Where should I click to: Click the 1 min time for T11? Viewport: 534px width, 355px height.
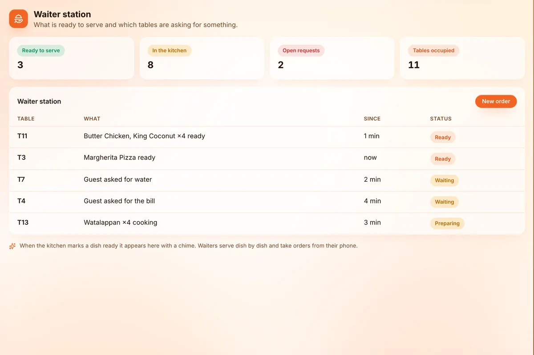(372, 136)
